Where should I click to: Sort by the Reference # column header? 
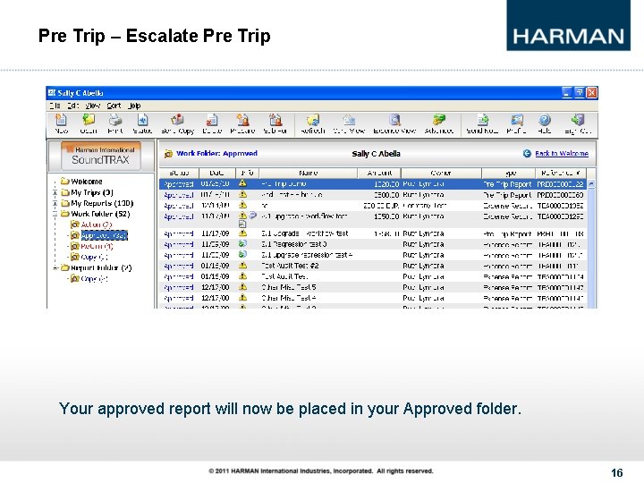tap(561, 173)
